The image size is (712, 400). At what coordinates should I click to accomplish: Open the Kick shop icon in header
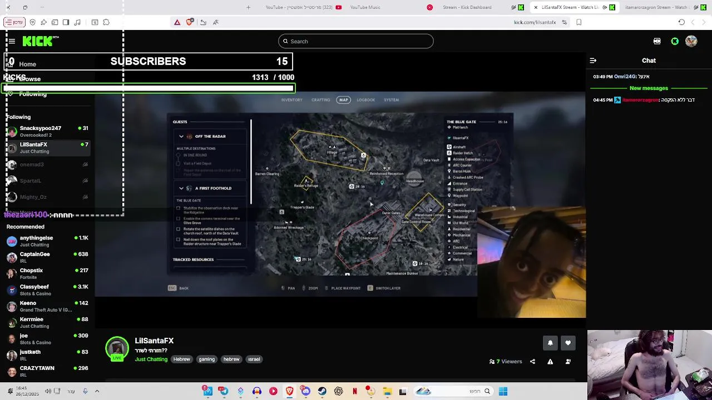pyautogui.click(x=657, y=41)
